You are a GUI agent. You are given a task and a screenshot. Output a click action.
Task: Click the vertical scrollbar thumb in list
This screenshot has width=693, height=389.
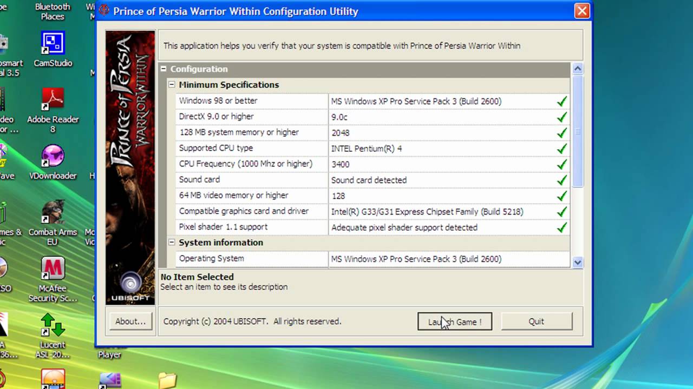pyautogui.click(x=577, y=131)
